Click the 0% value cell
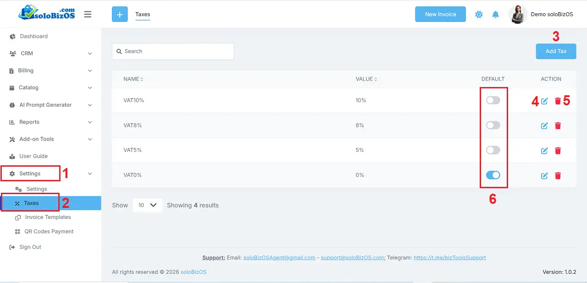 click(360, 175)
